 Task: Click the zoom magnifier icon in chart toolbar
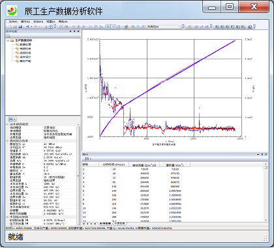click(133, 27)
